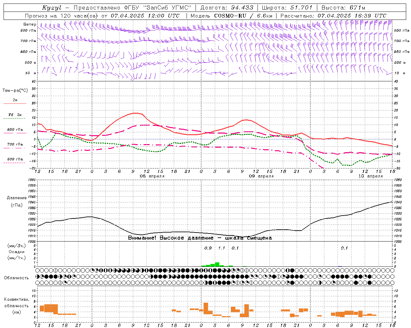This screenshot has width=411, height=328.
Task: Click the 'Осадки' precipitation label
Action: tap(16, 252)
